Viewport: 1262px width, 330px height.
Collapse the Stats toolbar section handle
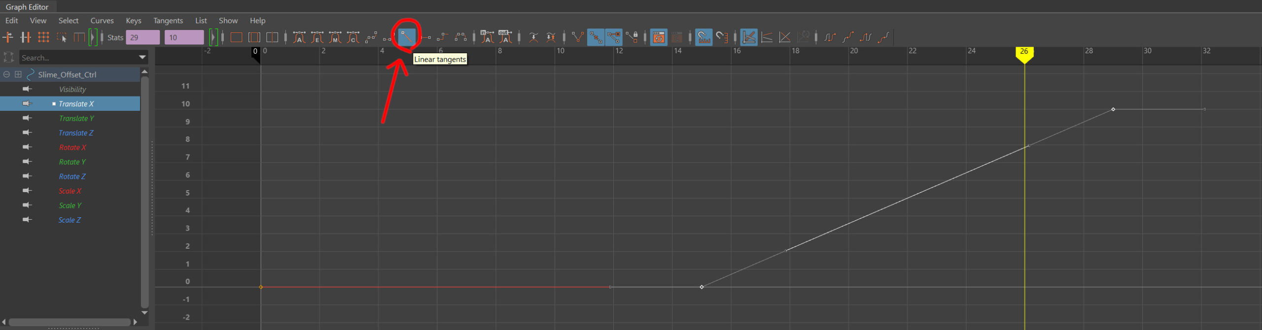tap(213, 37)
